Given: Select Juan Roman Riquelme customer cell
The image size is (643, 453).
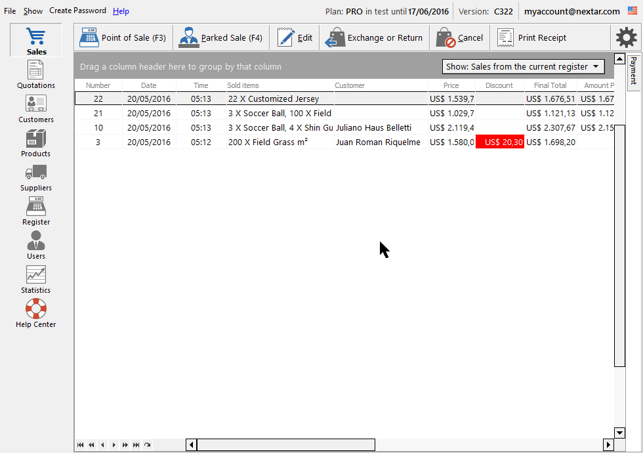Looking at the screenshot, I should point(381,142).
